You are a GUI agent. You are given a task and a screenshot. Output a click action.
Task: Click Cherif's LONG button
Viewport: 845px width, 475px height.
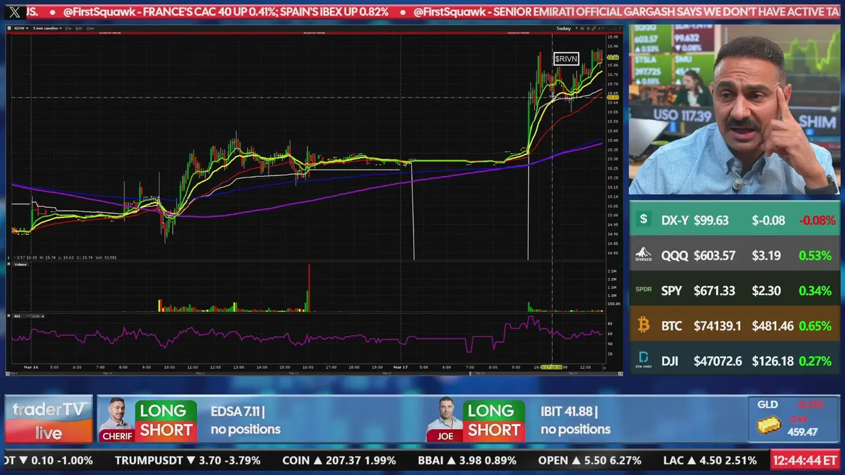(166, 411)
